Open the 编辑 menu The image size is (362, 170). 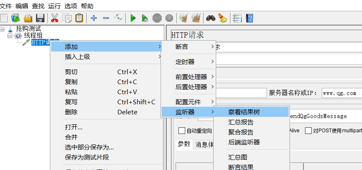coord(22,6)
